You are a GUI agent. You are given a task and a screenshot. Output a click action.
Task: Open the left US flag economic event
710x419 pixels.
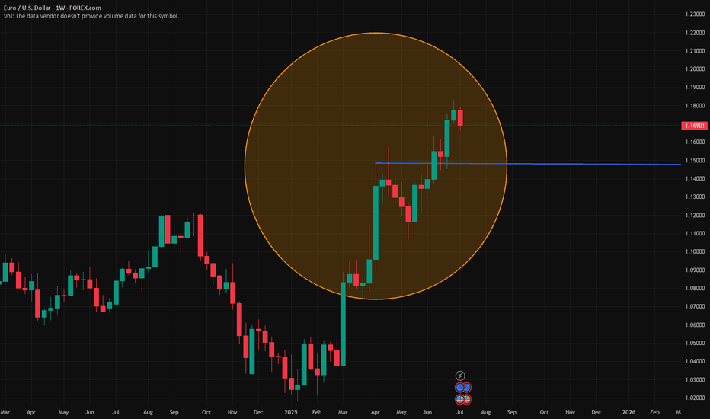(459, 399)
